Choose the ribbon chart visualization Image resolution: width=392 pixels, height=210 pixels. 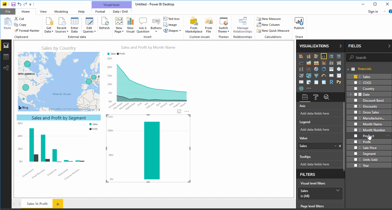point(339,63)
